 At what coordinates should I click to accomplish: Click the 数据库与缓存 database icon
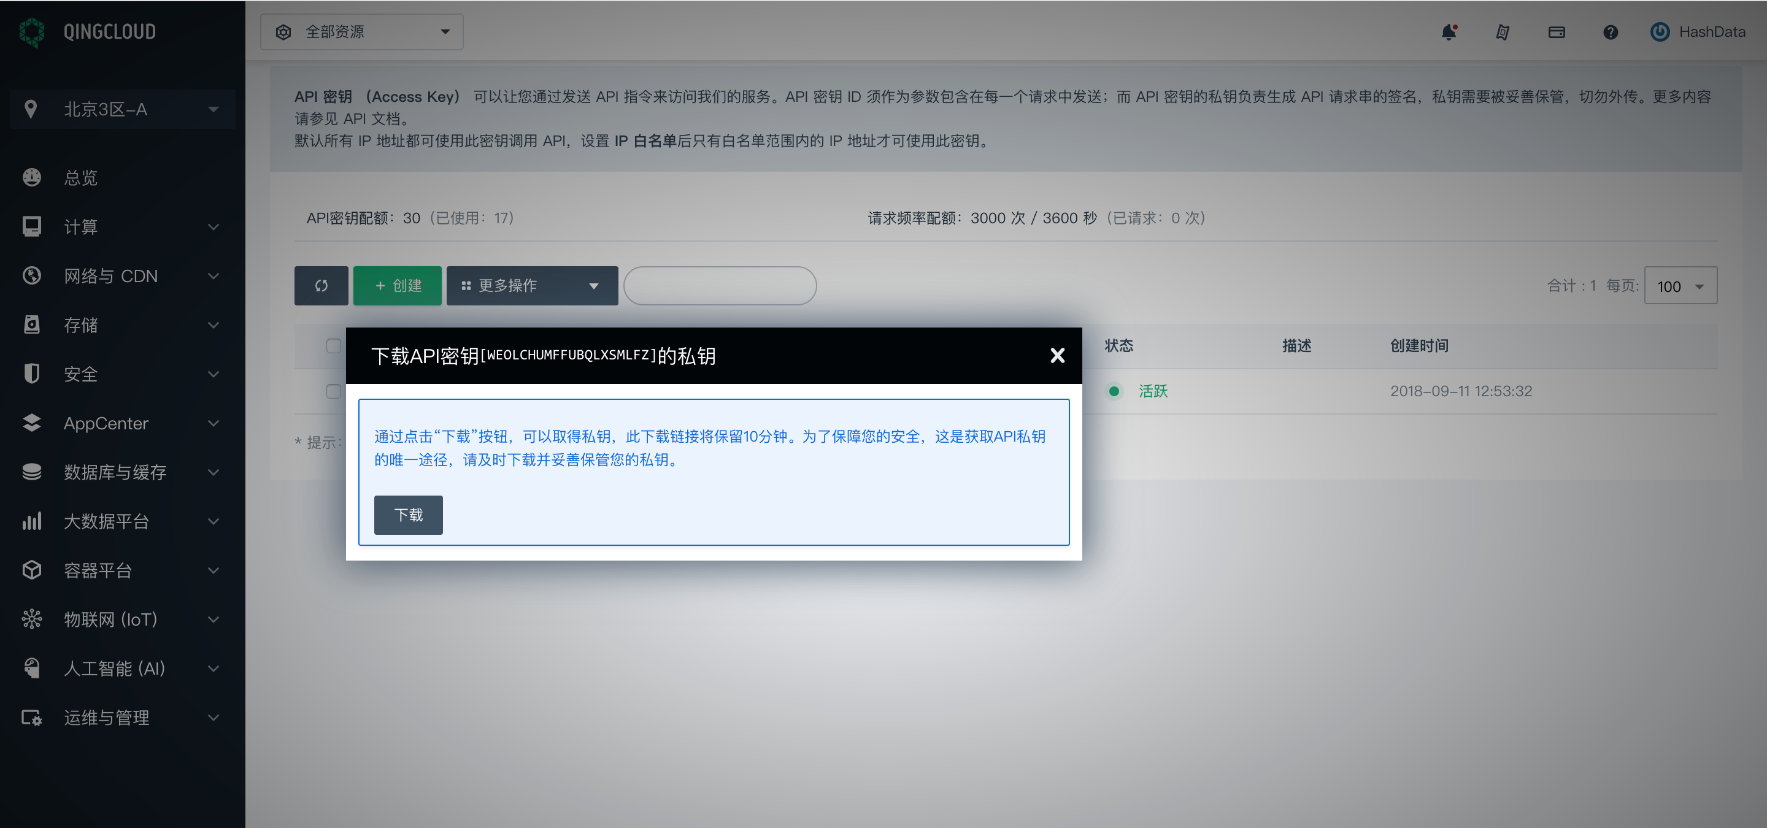pos(31,472)
